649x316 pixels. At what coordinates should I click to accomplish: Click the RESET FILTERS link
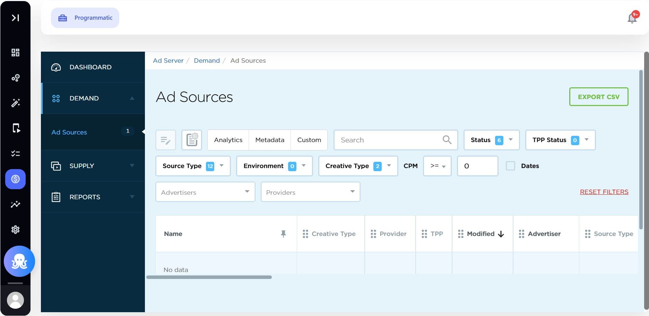point(604,192)
